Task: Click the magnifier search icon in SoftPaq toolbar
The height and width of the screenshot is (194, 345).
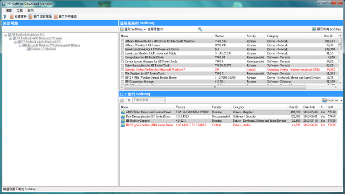Action: tap(200, 29)
